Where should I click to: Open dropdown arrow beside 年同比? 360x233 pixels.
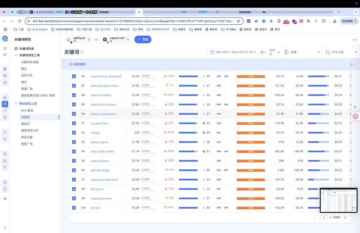278,52
